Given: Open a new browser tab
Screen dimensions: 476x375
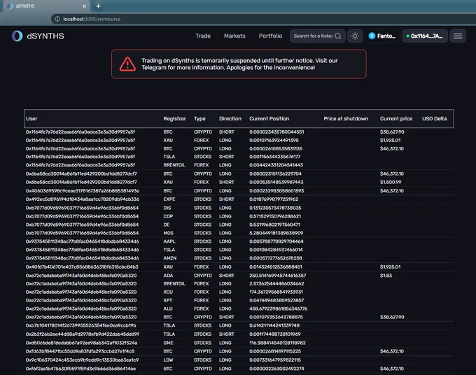Looking at the screenshot, I should click(x=98, y=6).
